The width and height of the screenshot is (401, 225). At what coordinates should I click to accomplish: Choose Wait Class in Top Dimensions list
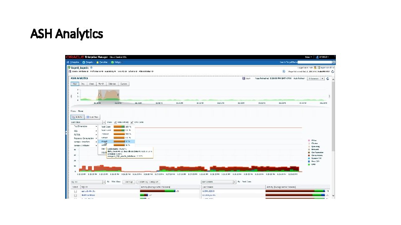pos(117,127)
